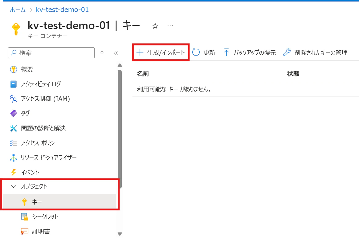This screenshot has width=359, height=238.
Task: Select シークレット under オブジェクト
Action: [x=45, y=217]
